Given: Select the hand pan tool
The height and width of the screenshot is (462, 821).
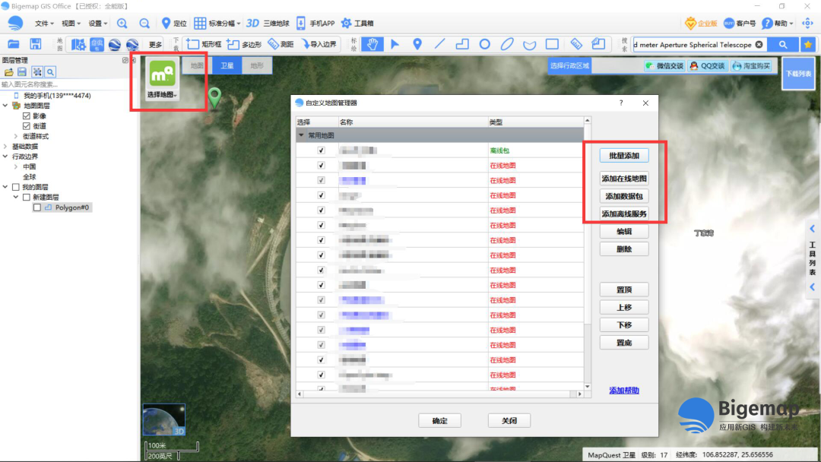Looking at the screenshot, I should click(372, 45).
